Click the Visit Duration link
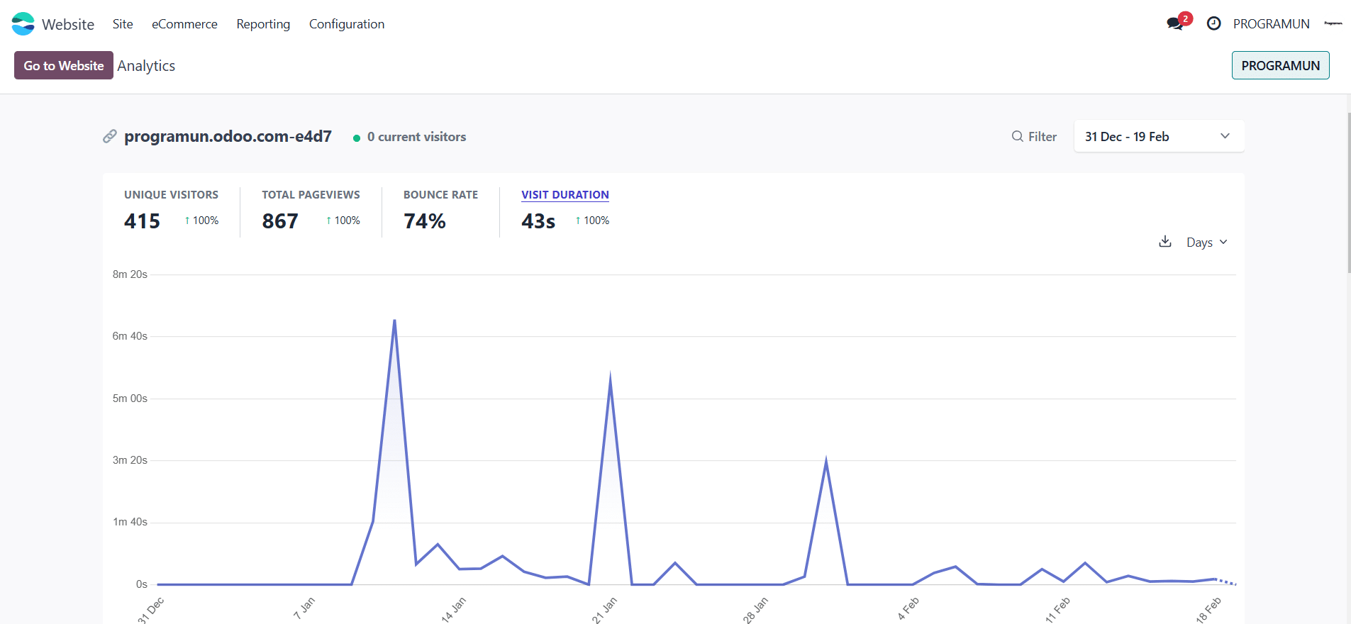Viewport: 1351px width, 624px height. coord(565,195)
